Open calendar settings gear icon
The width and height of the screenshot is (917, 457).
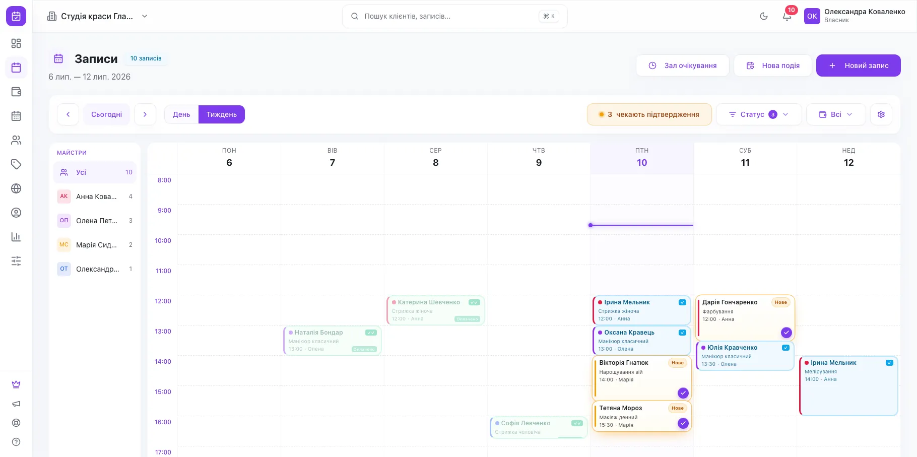coord(881,114)
